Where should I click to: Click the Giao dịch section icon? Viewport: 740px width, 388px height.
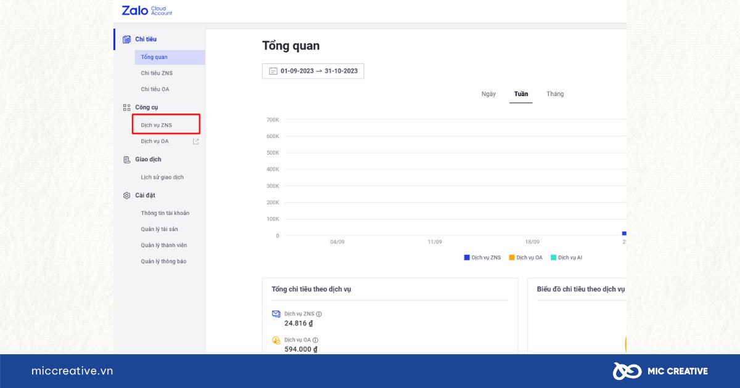point(126,160)
